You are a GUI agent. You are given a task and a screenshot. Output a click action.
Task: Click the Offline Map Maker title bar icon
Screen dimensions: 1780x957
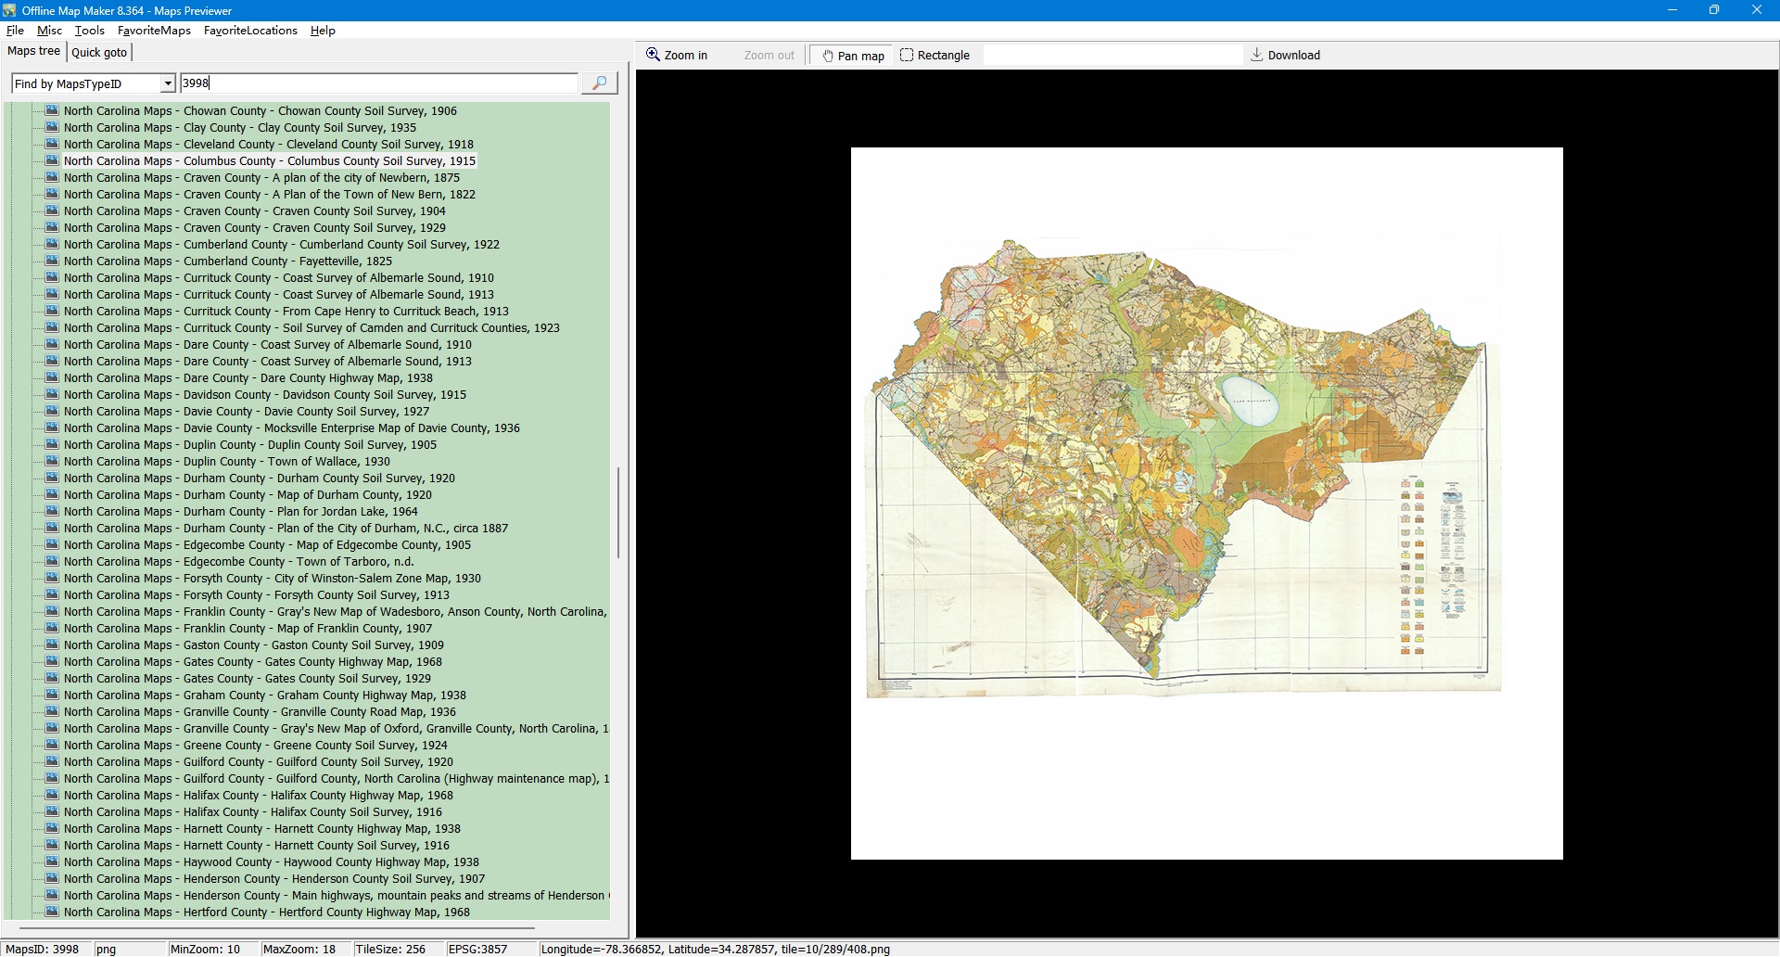pyautogui.click(x=10, y=10)
